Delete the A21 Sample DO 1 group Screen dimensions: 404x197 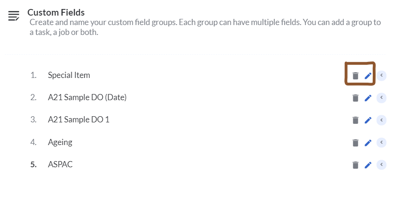355,120
